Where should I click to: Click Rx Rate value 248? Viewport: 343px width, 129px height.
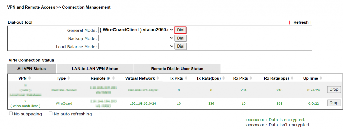[279, 90]
